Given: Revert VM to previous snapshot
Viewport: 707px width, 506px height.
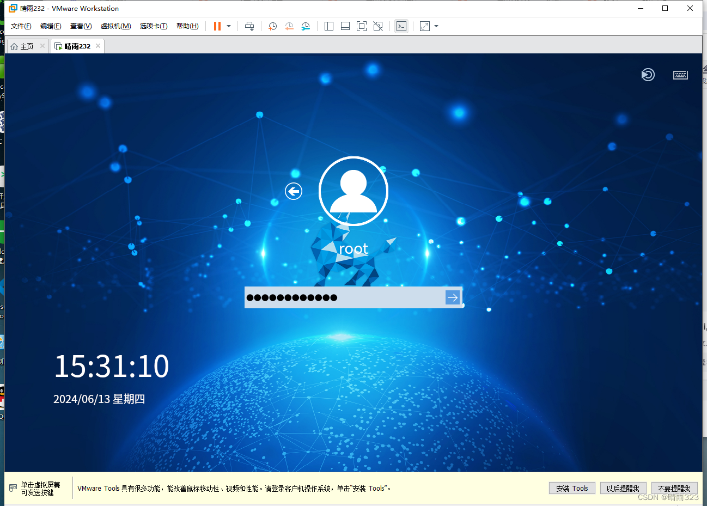Looking at the screenshot, I should (x=289, y=26).
